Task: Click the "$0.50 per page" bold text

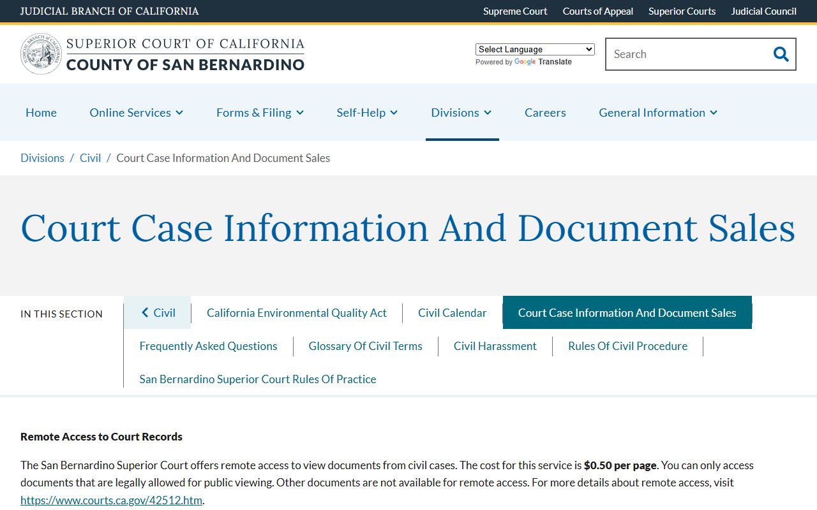Action: click(x=620, y=465)
